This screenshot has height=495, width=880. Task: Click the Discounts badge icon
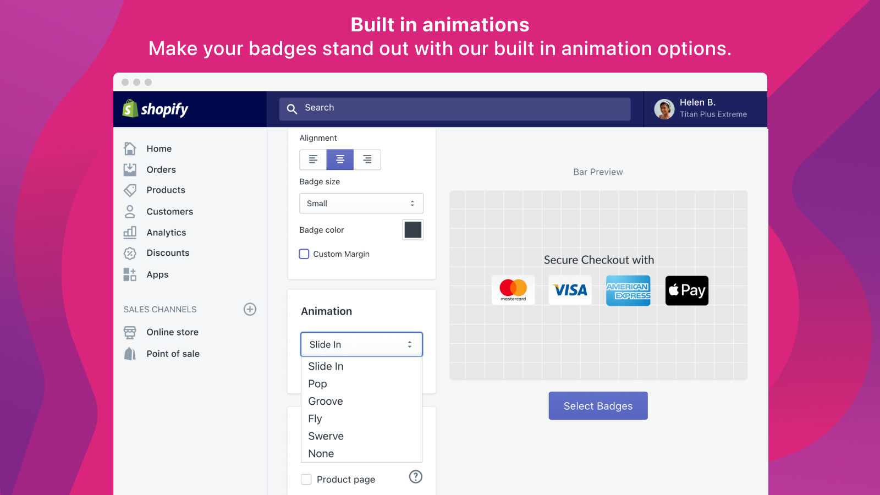[130, 253]
